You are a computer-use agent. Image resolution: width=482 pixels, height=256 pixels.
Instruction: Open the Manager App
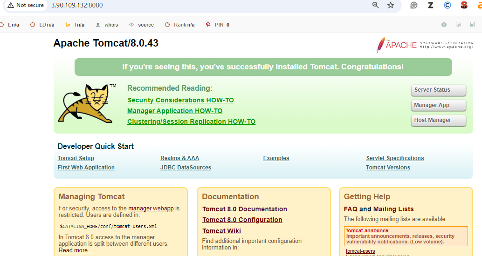click(x=438, y=105)
